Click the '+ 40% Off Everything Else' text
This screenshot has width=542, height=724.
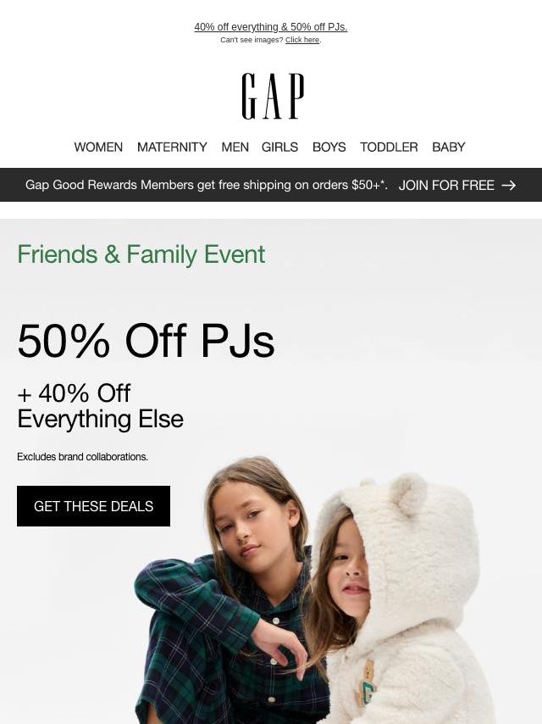click(100, 406)
